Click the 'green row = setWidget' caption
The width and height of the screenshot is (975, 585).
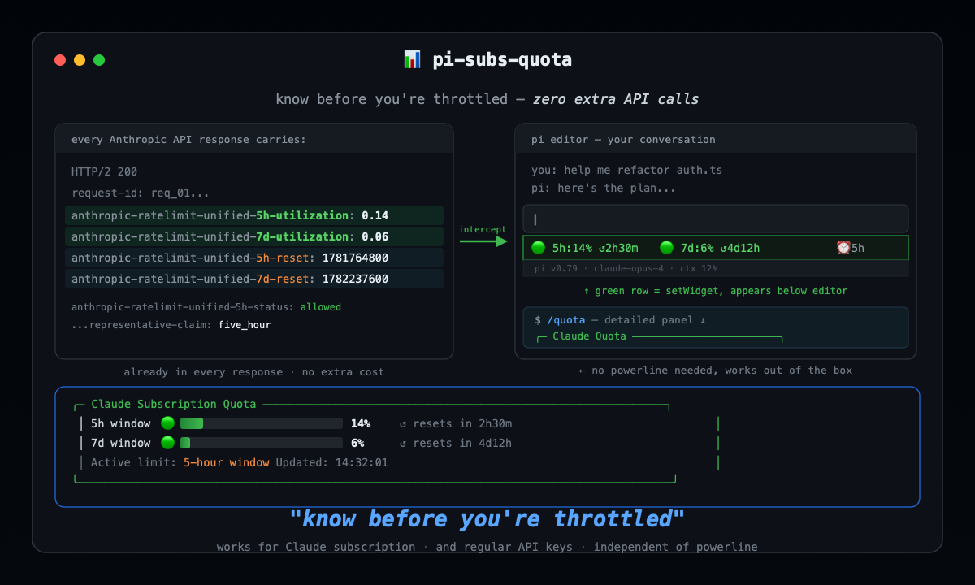pyautogui.click(x=716, y=291)
